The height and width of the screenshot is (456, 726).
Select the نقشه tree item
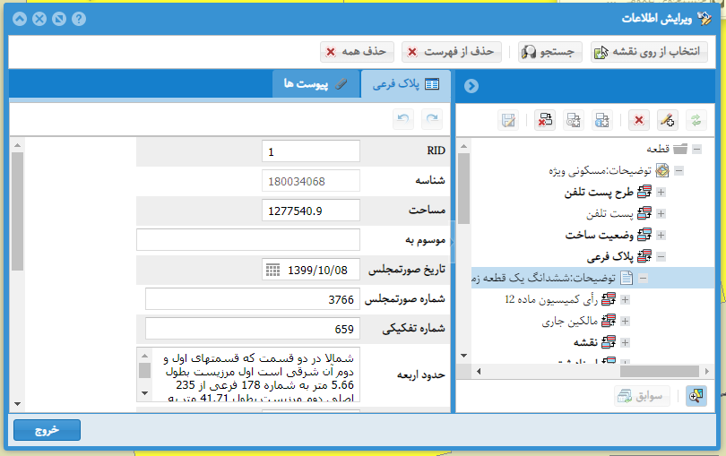[585, 342]
